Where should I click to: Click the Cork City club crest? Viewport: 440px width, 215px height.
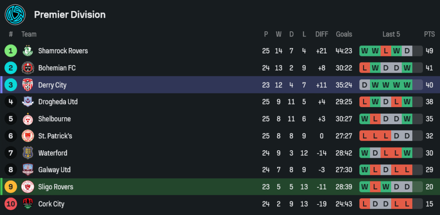coord(28,204)
